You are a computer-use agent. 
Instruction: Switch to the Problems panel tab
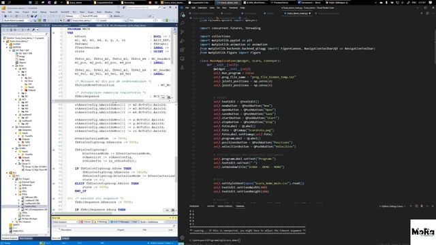194,206
